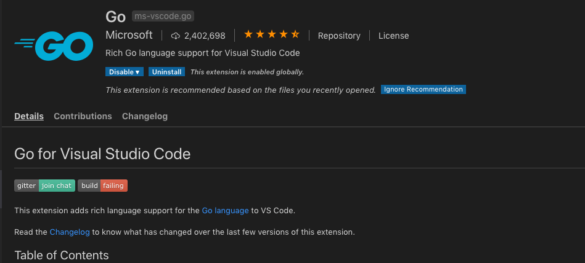Click the 2,402,698 install count
Image resolution: width=585 pixels, height=263 pixels.
[x=205, y=36]
